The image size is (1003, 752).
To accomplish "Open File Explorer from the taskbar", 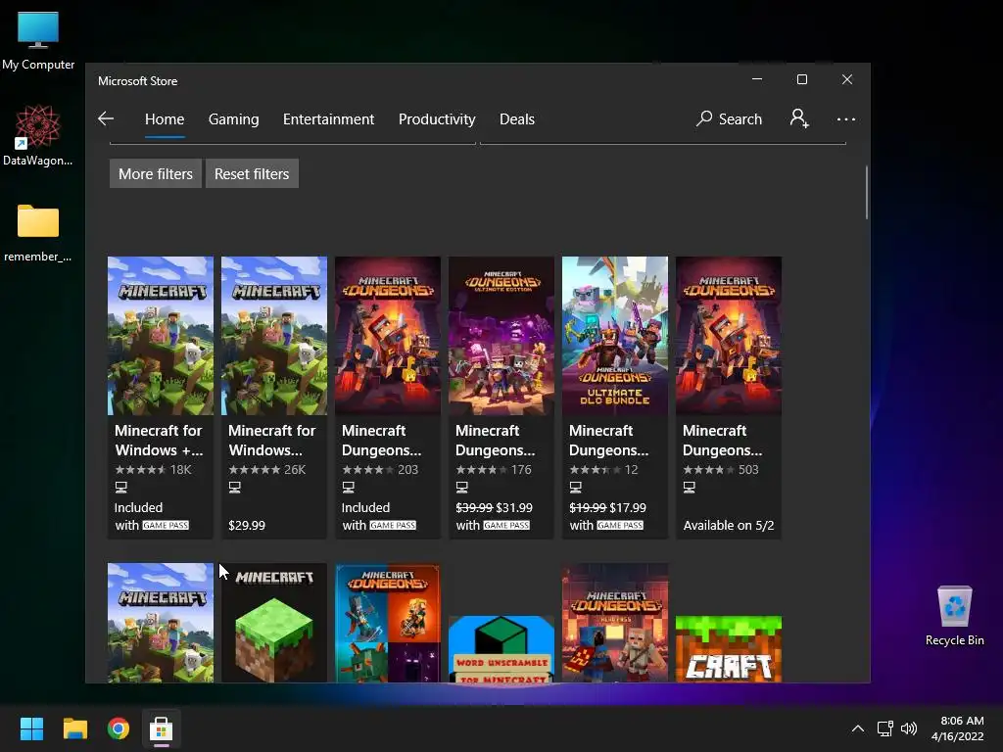I will point(74,728).
